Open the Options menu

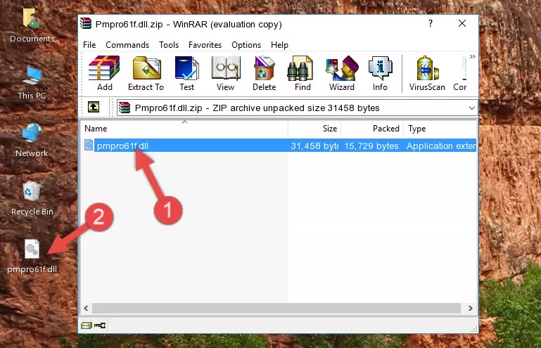tap(246, 45)
